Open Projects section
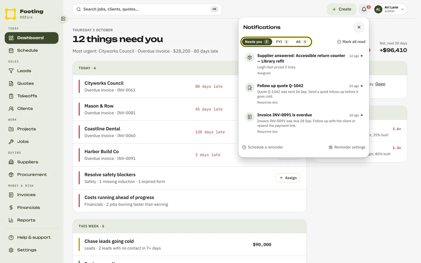421x263 pixels. click(32, 129)
